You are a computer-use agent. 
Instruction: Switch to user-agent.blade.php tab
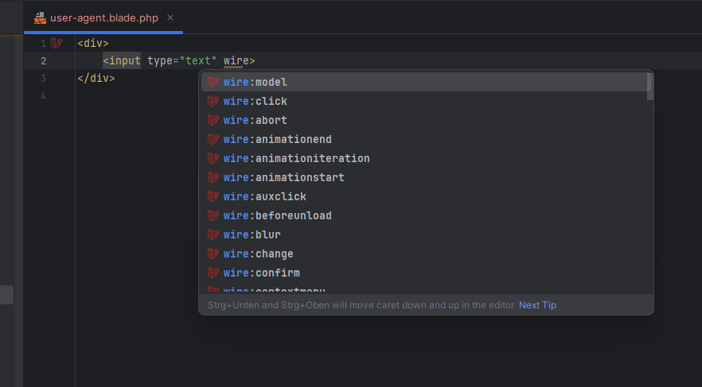103,17
